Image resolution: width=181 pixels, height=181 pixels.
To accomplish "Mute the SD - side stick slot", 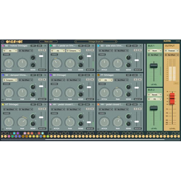I will coord(140,50).
